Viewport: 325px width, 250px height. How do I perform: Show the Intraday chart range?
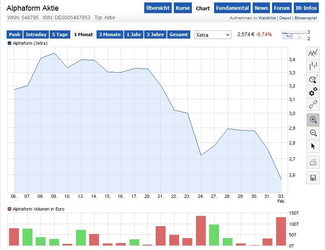click(x=36, y=34)
